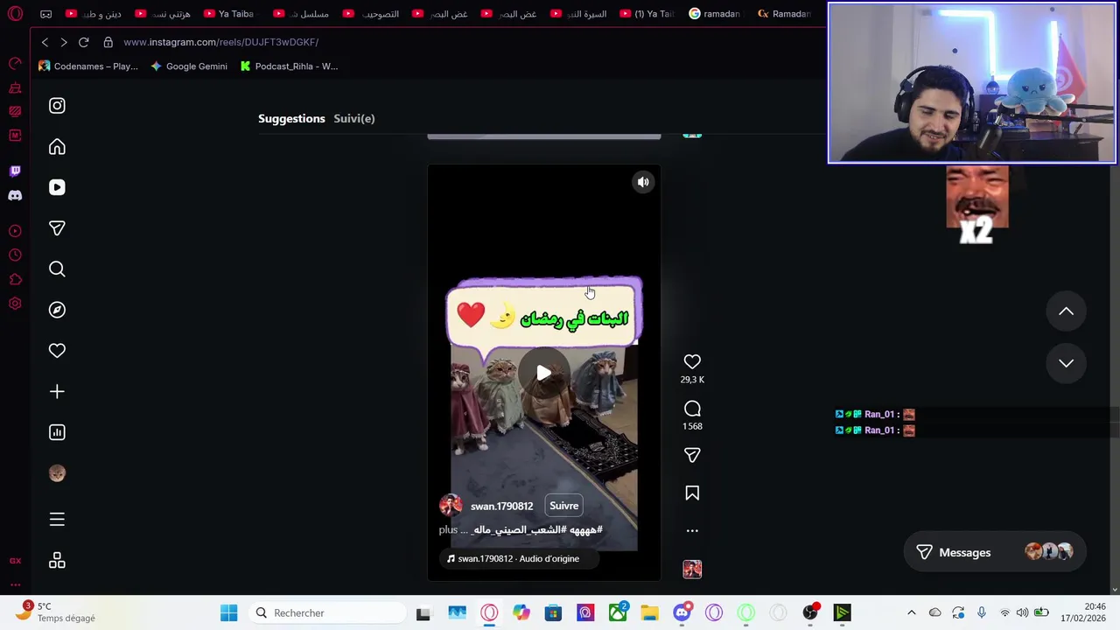Click Suivre to follow swan.1790812
This screenshot has width=1120, height=630.
click(563, 506)
